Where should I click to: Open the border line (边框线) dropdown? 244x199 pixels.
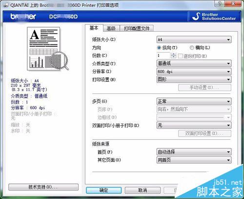coord(194,117)
